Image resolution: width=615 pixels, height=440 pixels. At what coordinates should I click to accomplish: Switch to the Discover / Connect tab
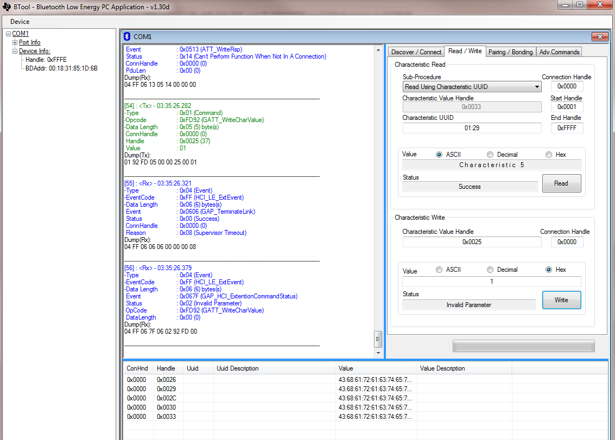click(416, 52)
